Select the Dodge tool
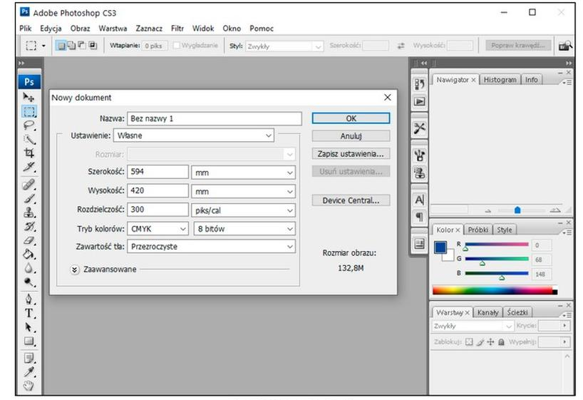The height and width of the screenshot is (400, 583). pyautogui.click(x=29, y=282)
